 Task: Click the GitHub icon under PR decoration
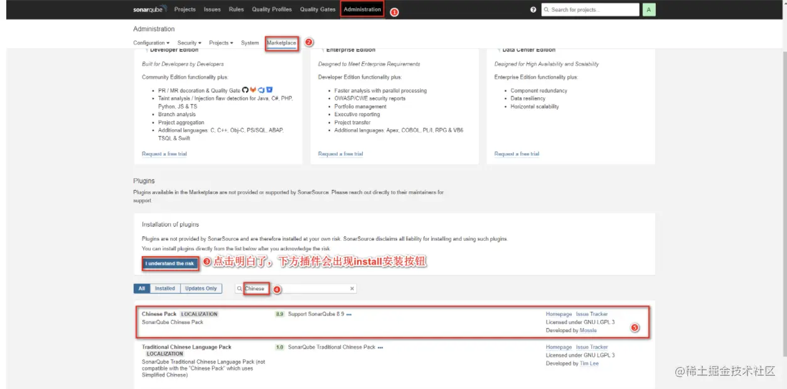245,90
